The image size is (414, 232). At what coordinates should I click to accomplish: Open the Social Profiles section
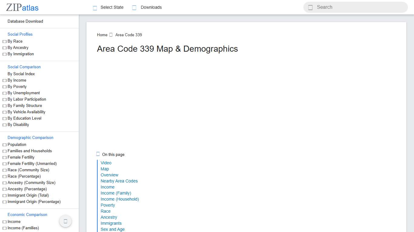pyautogui.click(x=20, y=34)
